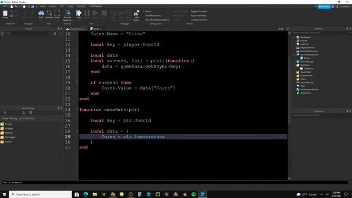Click Collapse All Folds action
The width and height of the screenshot is (352, 198).
199,20
